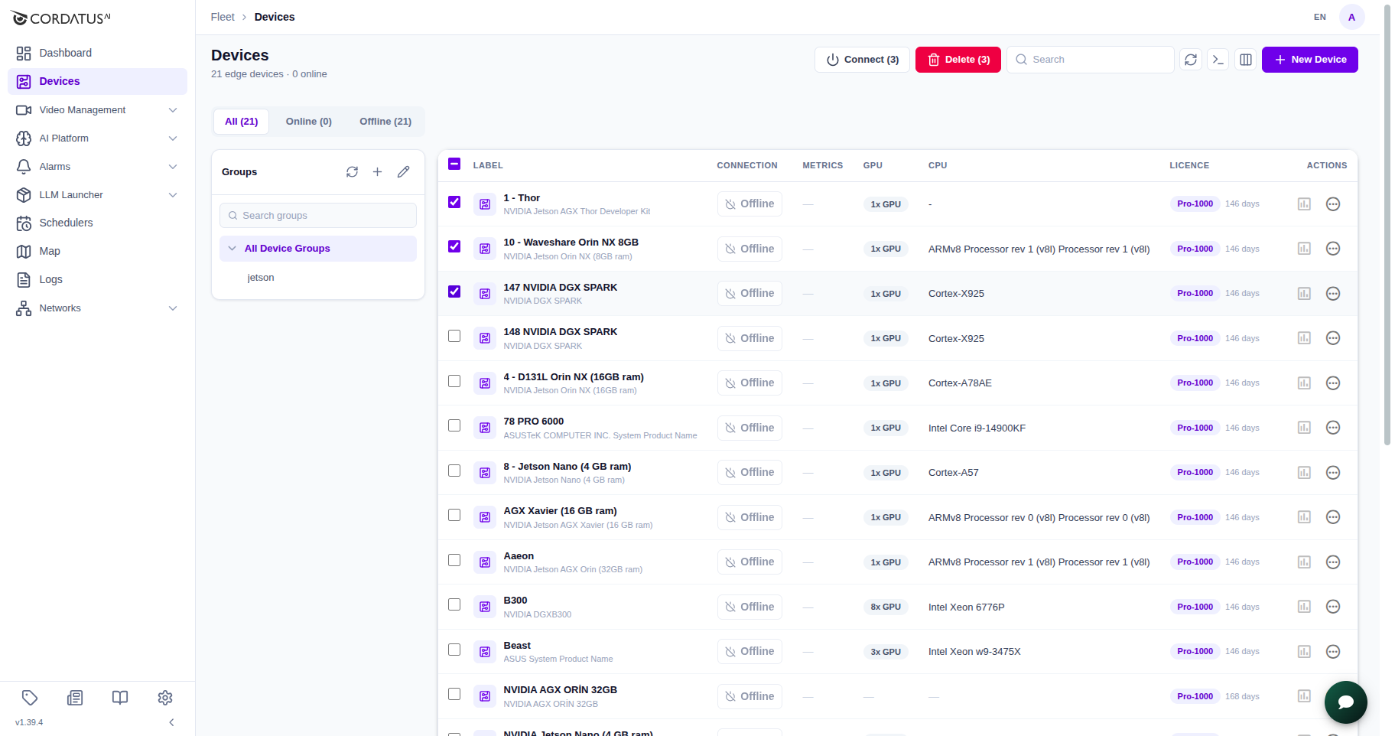Click Connect (3) button
1395x736 pixels.
point(863,60)
